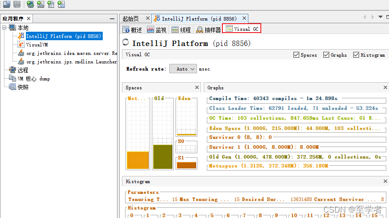Minimize the 应用程序 side panel
Image resolution: width=389 pixels, height=218 pixels.
pos(112,19)
